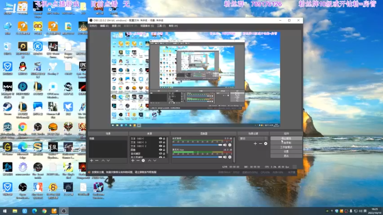Open the 工具(T) Tools menu
The image size is (383, 215).
[161, 26]
